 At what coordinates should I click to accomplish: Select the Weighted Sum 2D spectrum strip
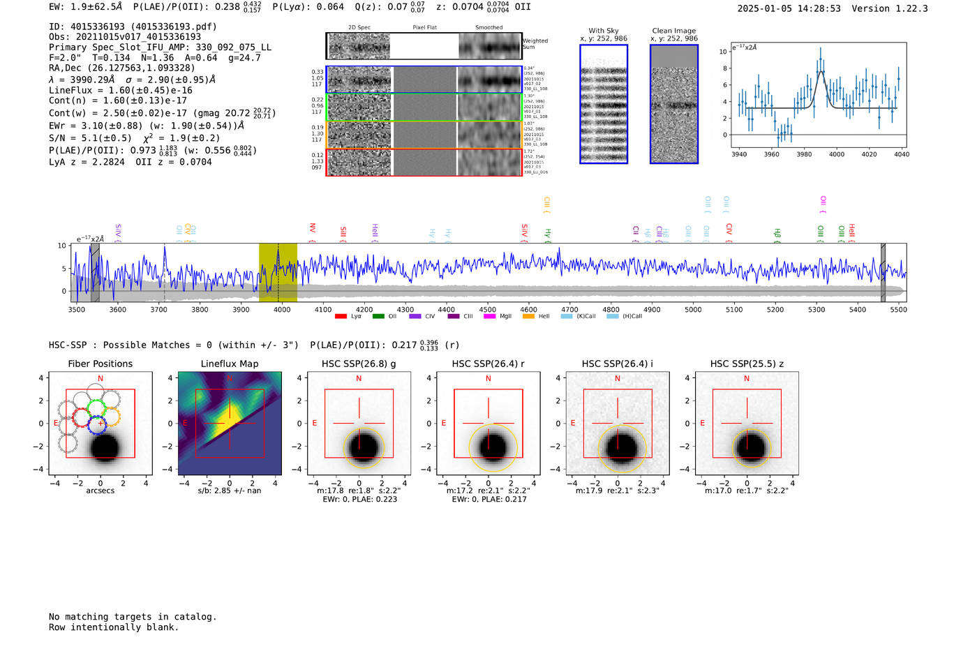(x=424, y=46)
